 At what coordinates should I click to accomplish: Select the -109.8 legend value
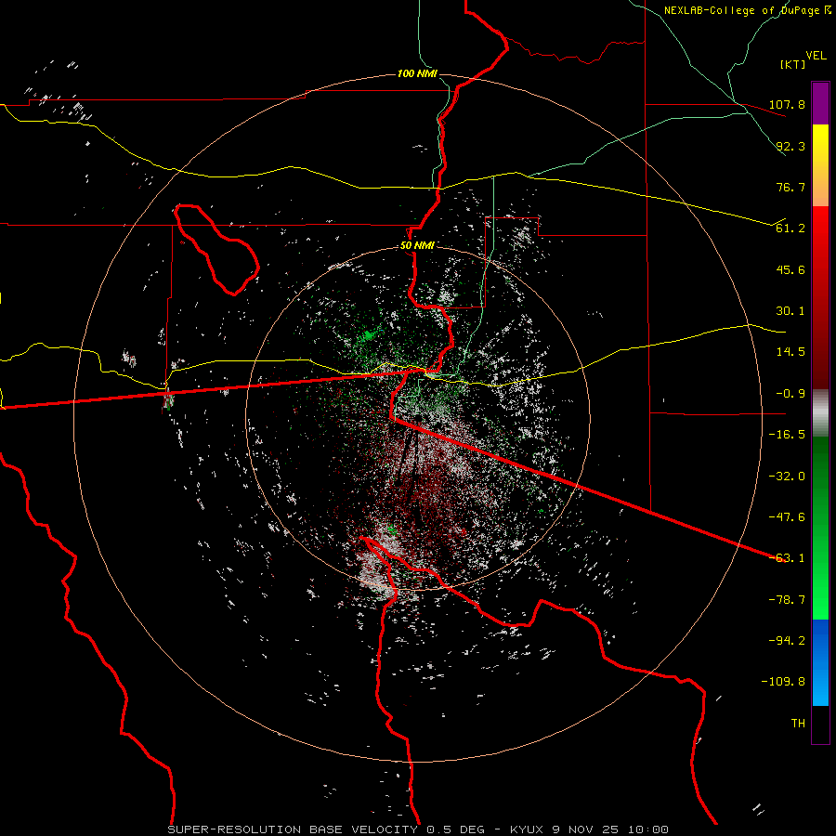[x=783, y=682]
